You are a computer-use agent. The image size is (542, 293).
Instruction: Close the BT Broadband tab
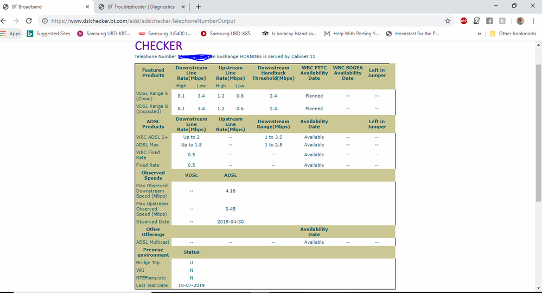pyautogui.click(x=87, y=7)
